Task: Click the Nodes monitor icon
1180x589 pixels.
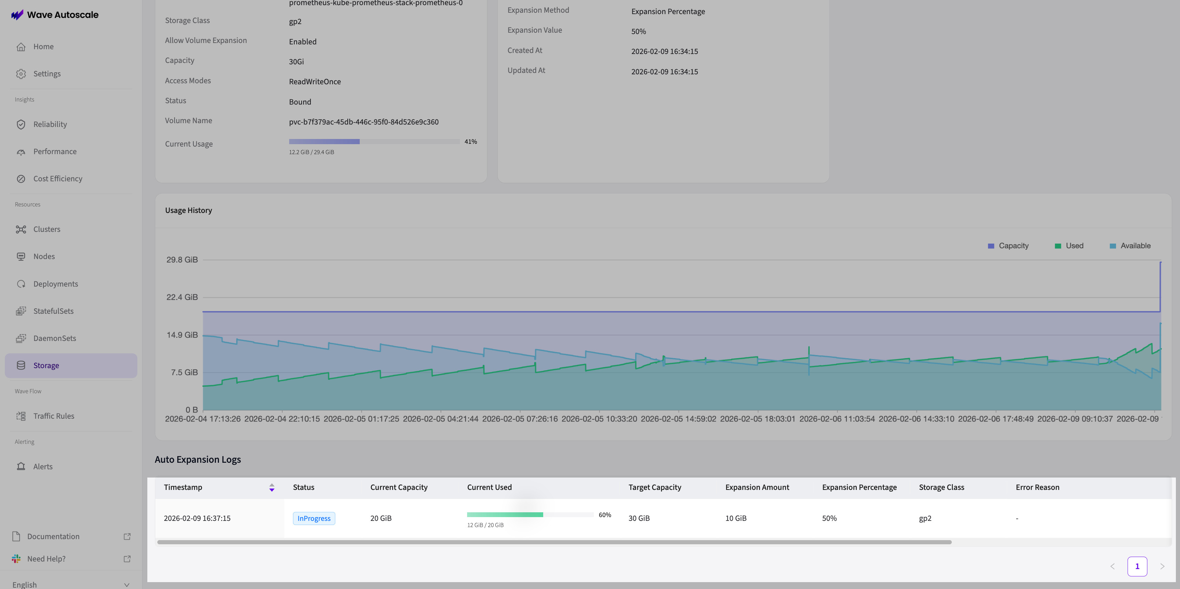Action: pyautogui.click(x=21, y=257)
